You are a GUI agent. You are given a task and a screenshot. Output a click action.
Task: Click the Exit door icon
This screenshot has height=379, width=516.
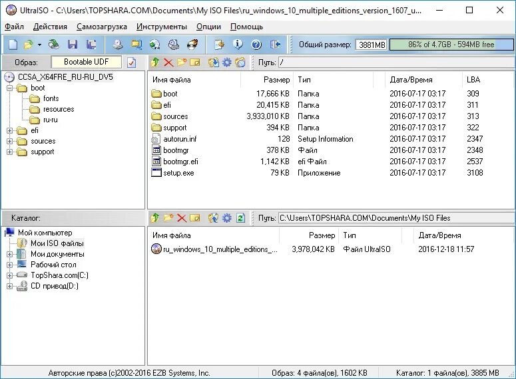coord(275,45)
